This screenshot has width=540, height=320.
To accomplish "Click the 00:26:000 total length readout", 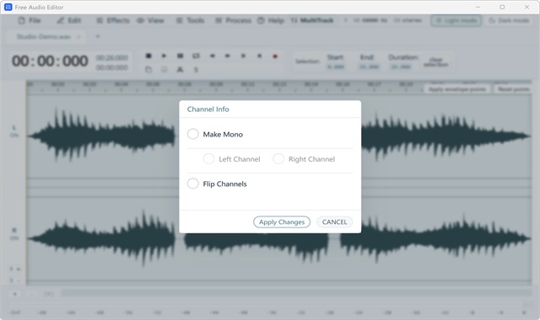I will tap(112, 58).
